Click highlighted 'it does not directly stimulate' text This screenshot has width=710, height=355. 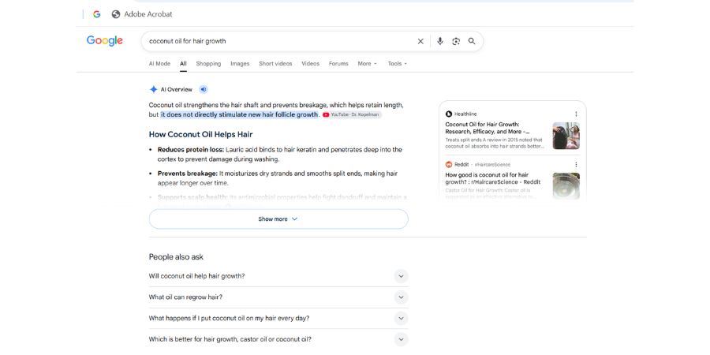240,114
